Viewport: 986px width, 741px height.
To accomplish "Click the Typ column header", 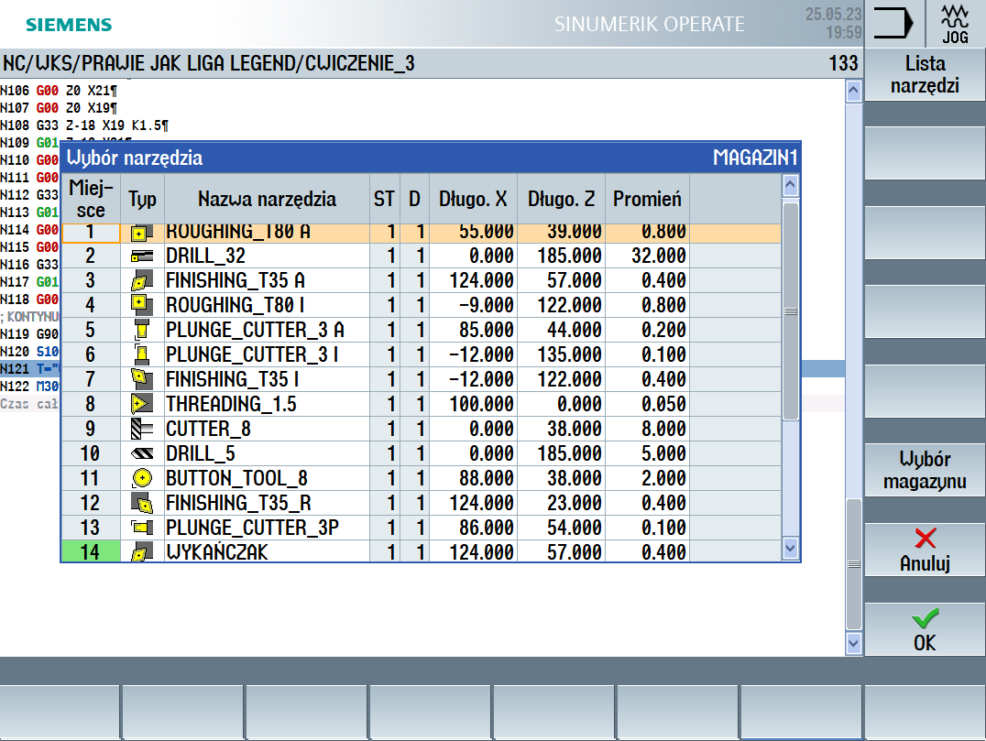I will (142, 199).
